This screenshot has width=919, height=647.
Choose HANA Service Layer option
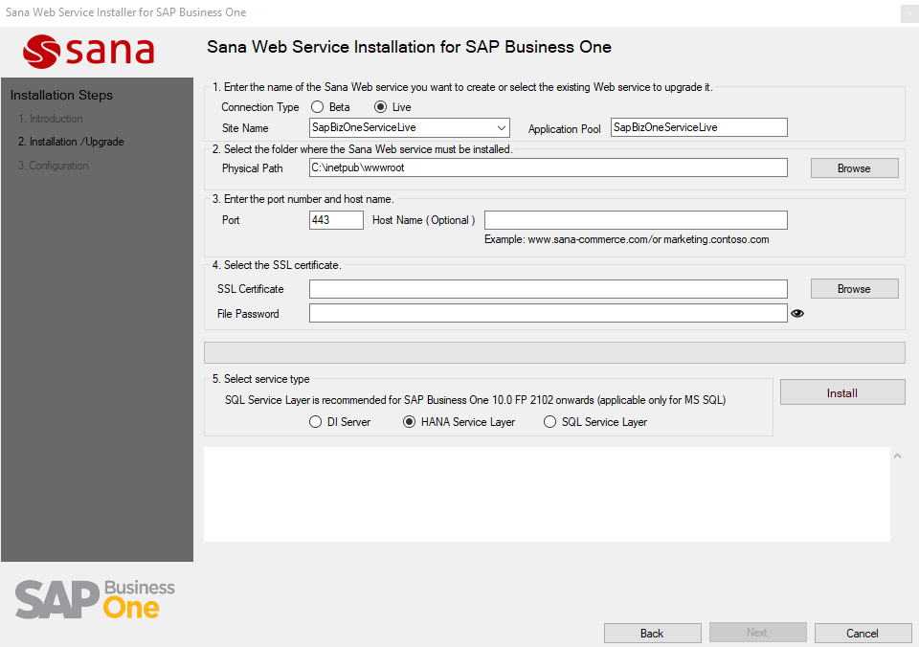coord(411,422)
